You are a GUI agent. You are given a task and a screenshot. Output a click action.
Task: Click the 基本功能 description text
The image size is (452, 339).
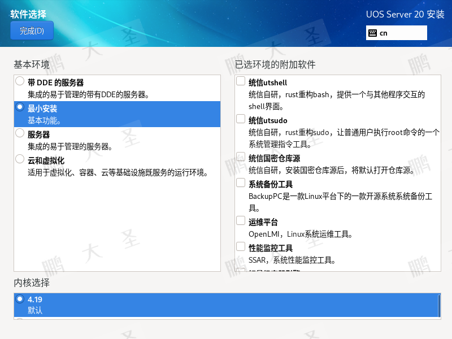[x=44, y=120]
